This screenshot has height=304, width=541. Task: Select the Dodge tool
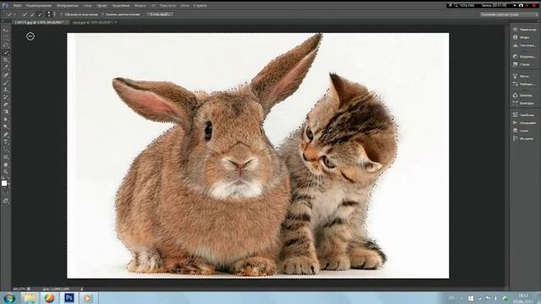6,127
